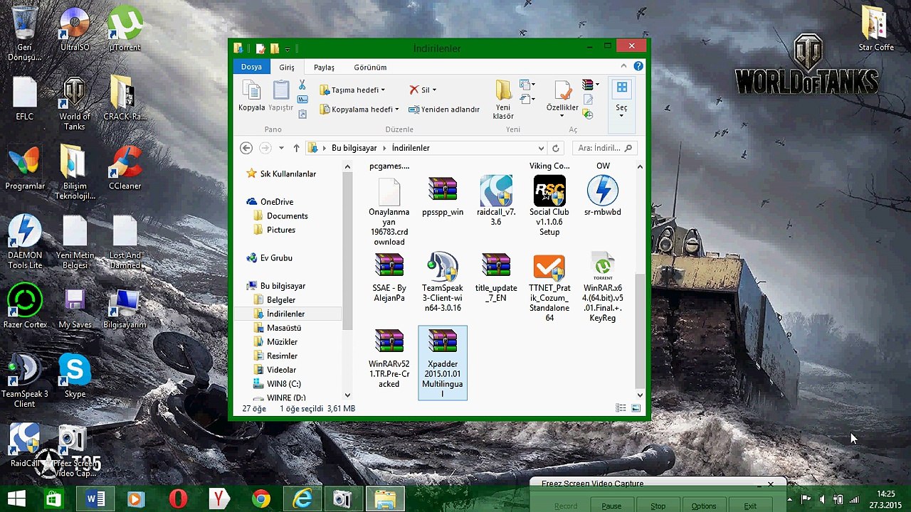This screenshot has width=911, height=512.
Task: Select the Geri Dönüşüm recycle bin icon
Action: point(25,34)
